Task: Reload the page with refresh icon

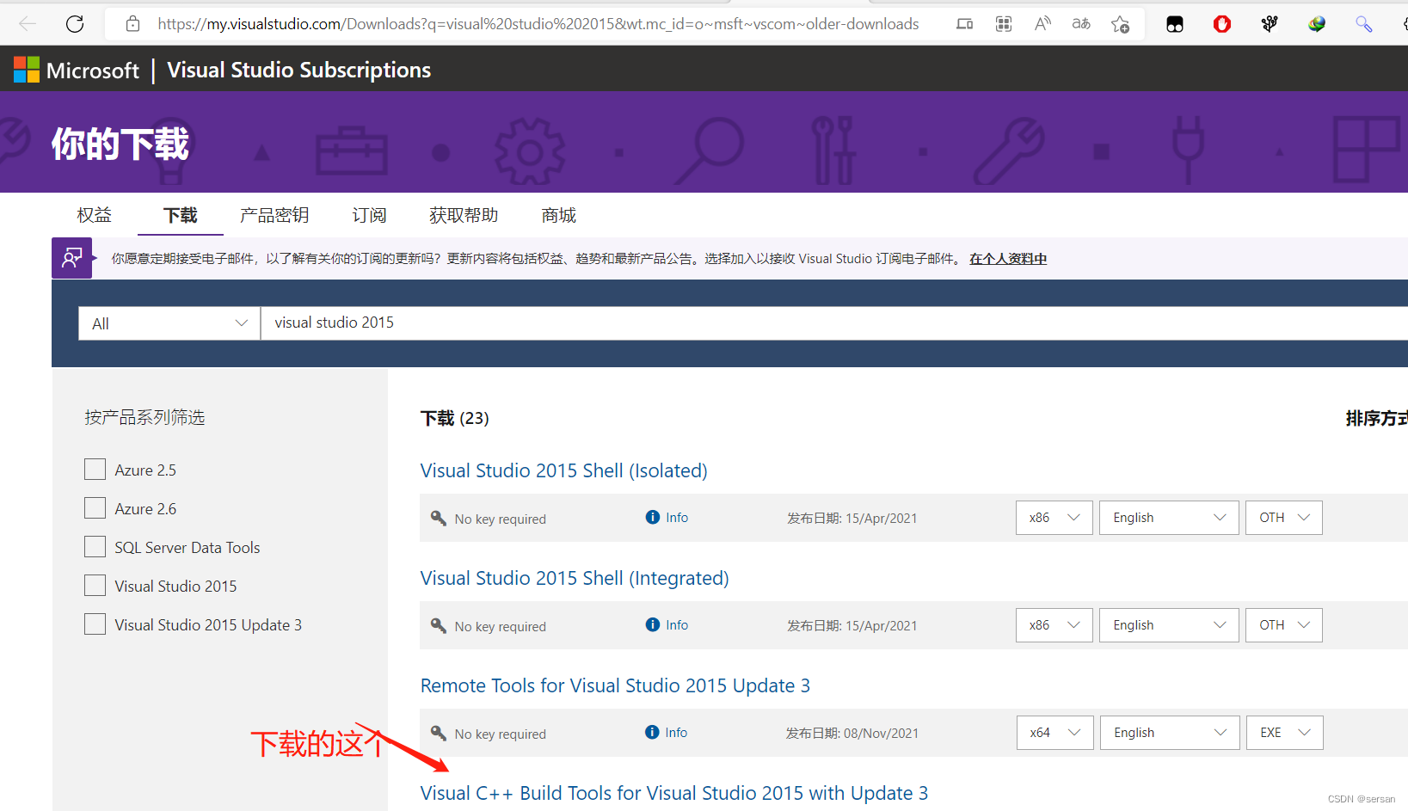Action: coord(75,24)
